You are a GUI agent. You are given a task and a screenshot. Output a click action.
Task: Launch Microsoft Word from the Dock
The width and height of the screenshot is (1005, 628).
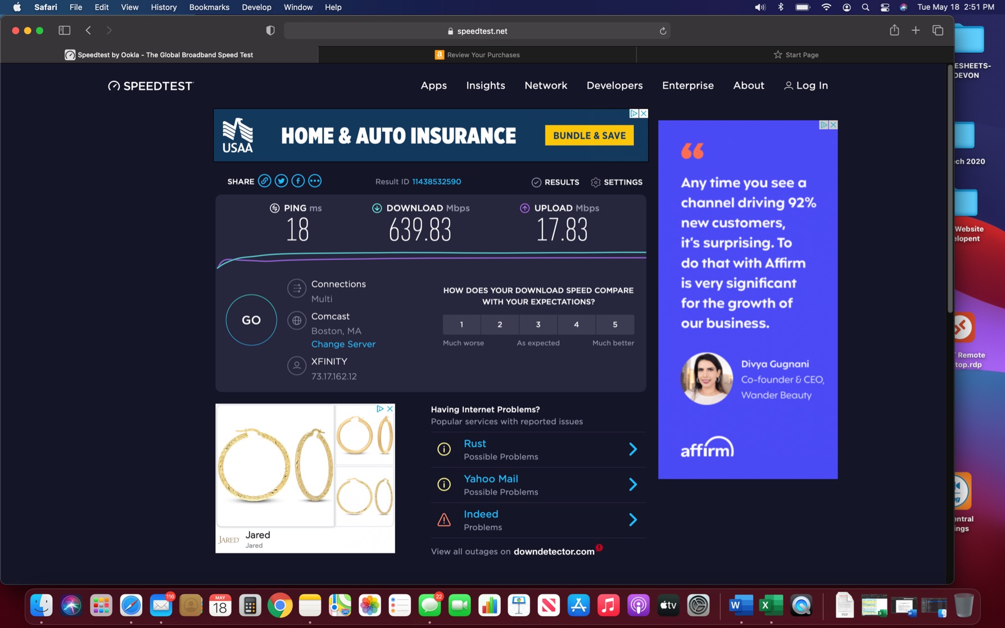[741, 606]
